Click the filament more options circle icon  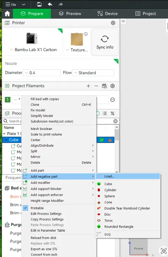coord(112,100)
